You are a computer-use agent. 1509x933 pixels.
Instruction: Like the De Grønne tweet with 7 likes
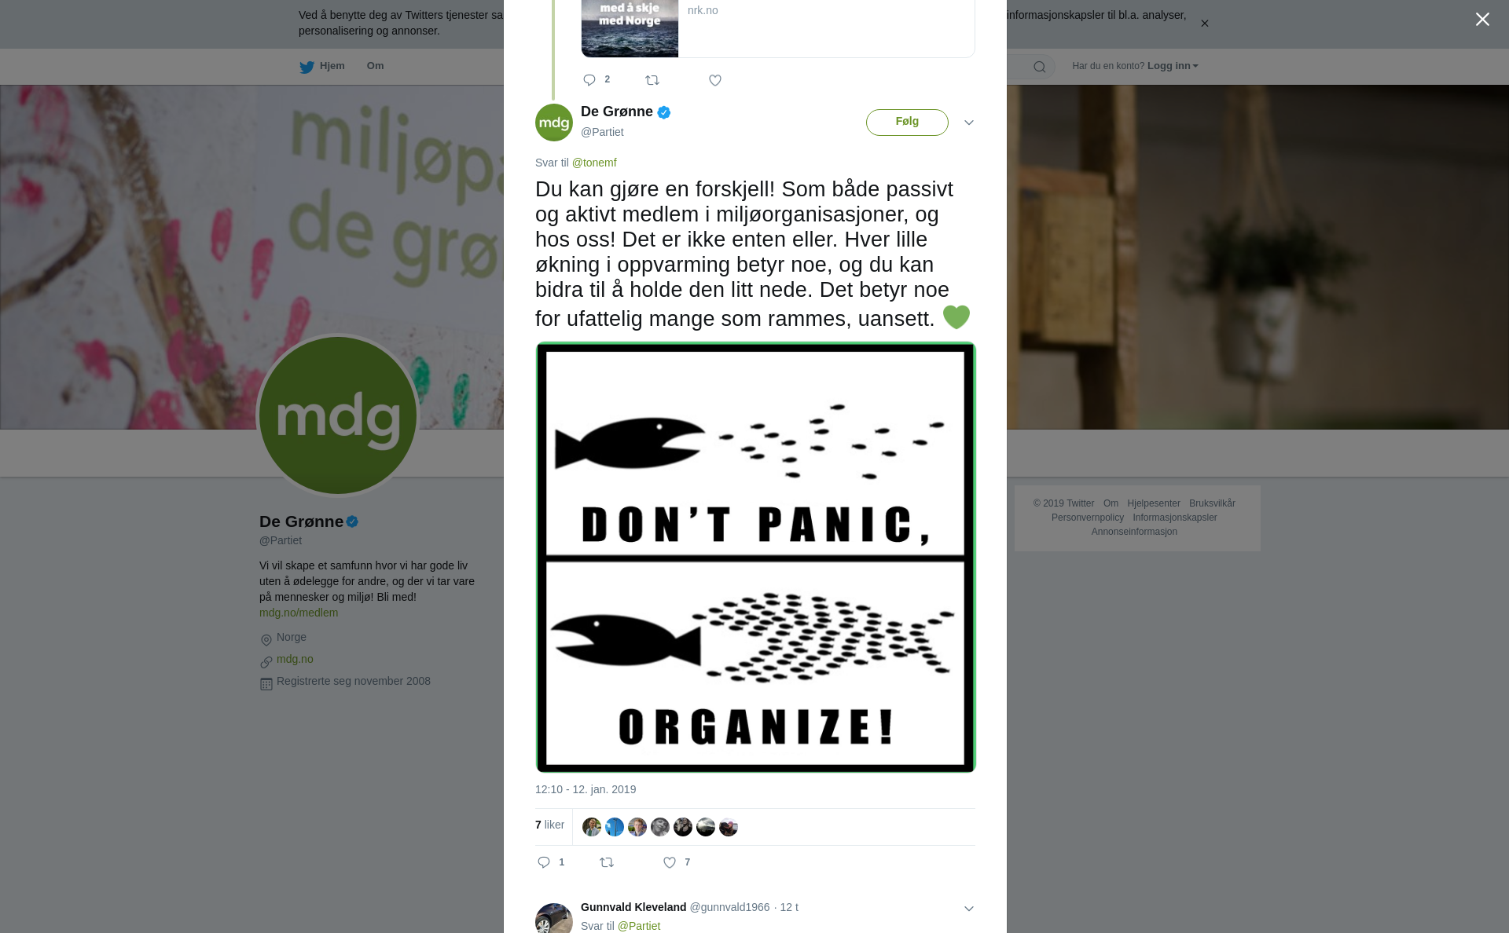click(670, 862)
